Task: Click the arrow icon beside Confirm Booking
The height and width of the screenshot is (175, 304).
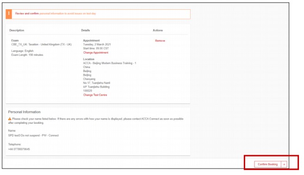Action: (284, 164)
